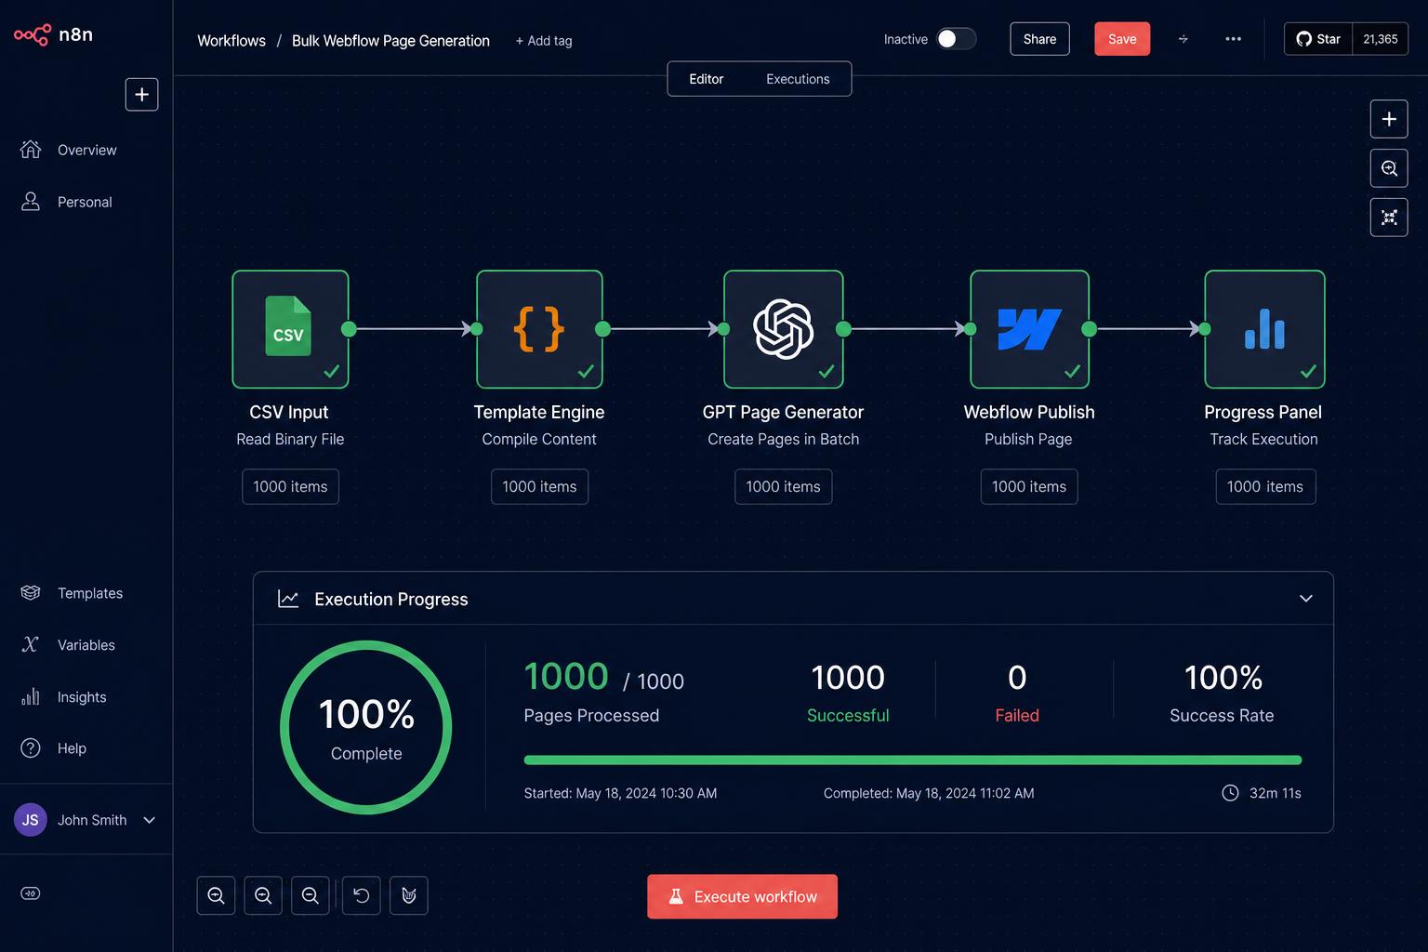Viewport: 1428px width, 952px height.
Task: Click the plus button in the left sidebar
Action: (141, 95)
